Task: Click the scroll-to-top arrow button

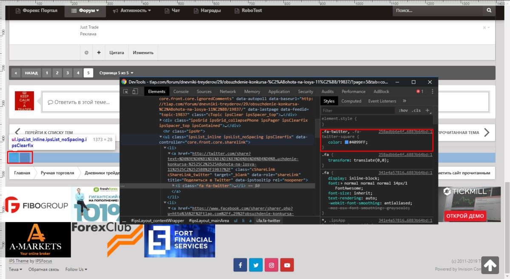Action: (x=490, y=265)
